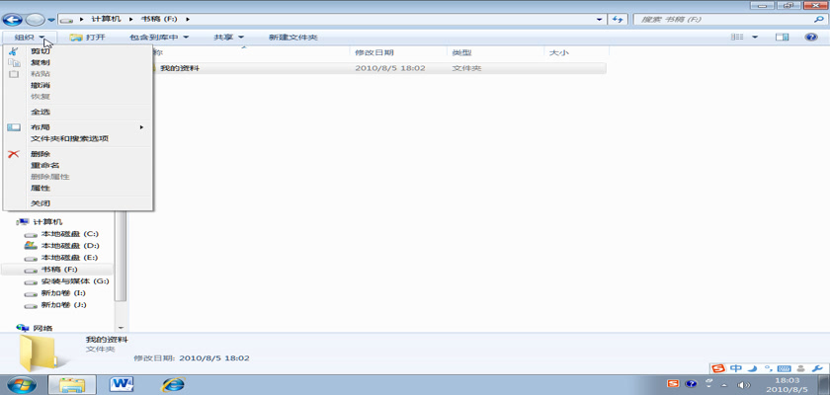Click the change view icon in toolbar

(737, 38)
